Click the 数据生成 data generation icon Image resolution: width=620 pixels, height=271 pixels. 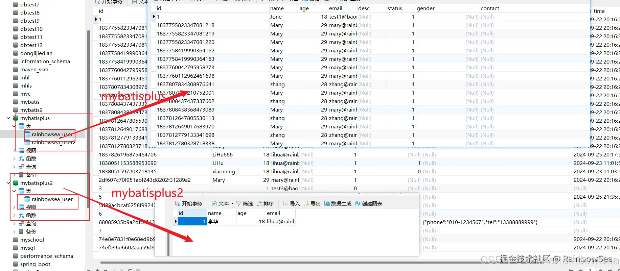(x=327, y=203)
